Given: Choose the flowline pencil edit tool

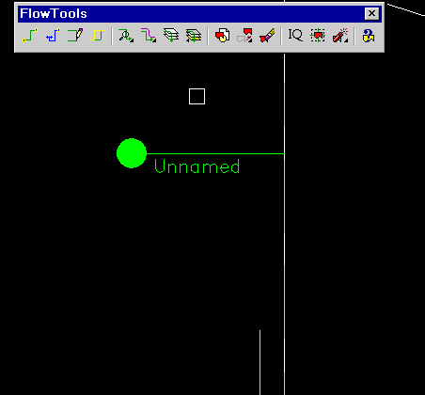Looking at the screenshot, I should (75, 36).
